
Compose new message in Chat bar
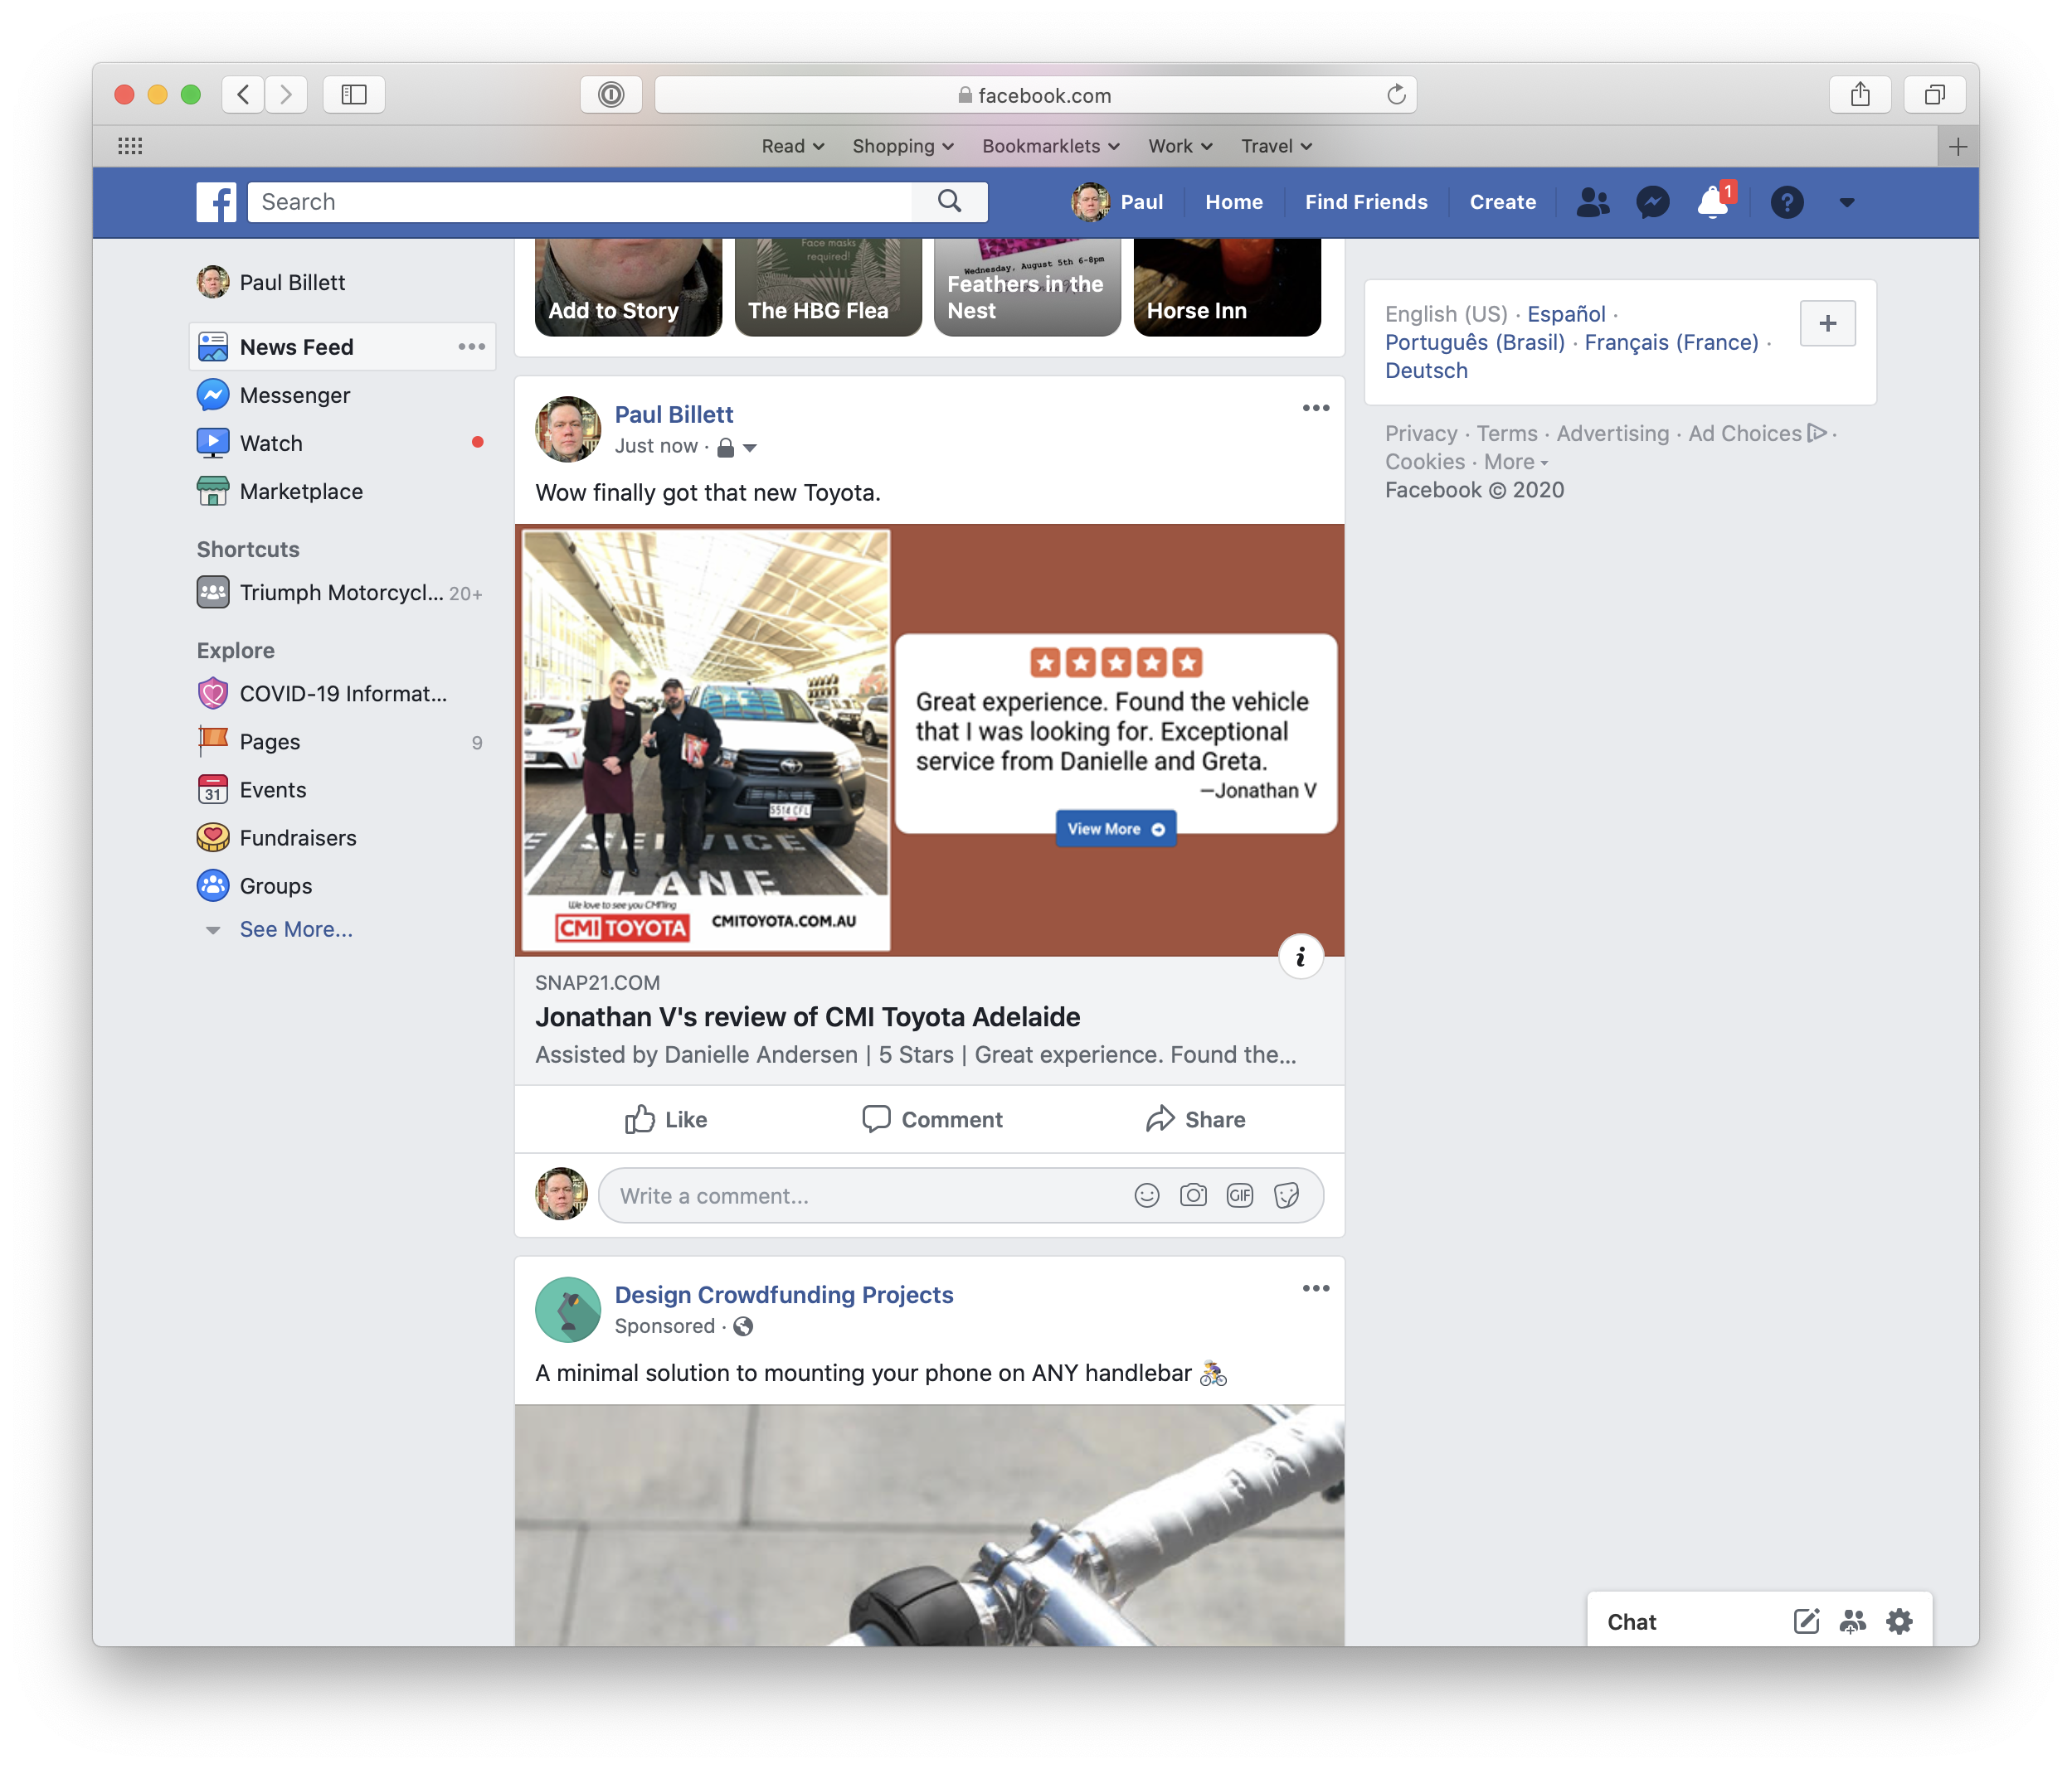(1806, 1621)
